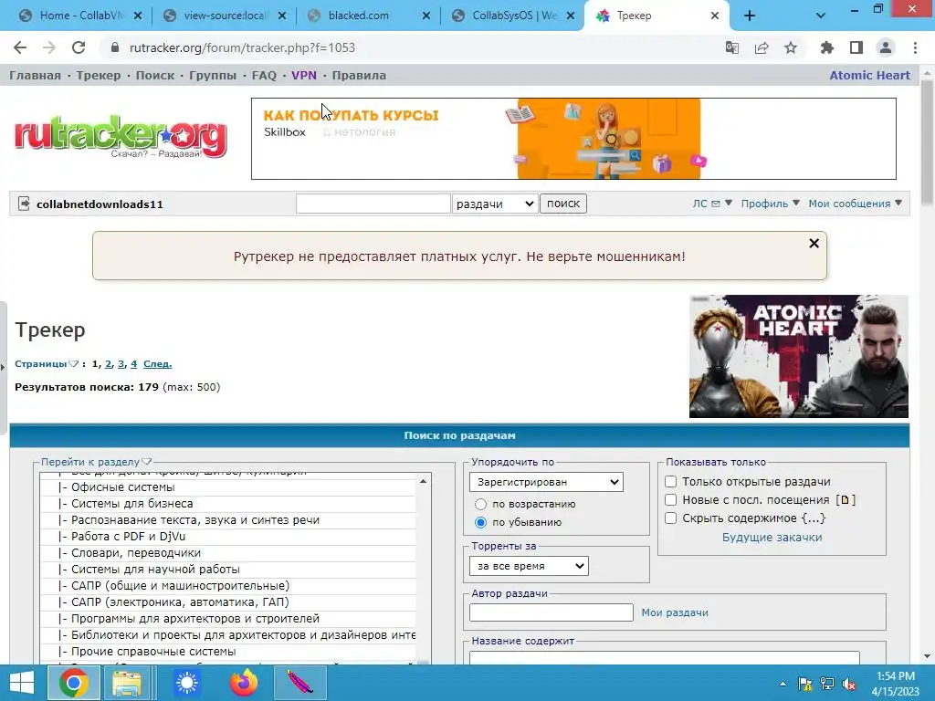935x701 pixels.
Task: Open the Будущие закачки link
Action: pos(772,537)
